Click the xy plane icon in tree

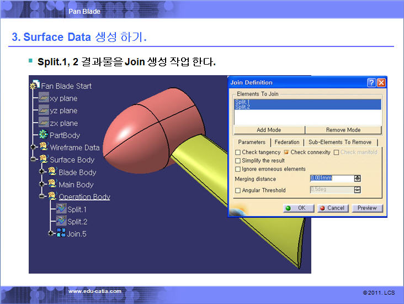(44, 98)
